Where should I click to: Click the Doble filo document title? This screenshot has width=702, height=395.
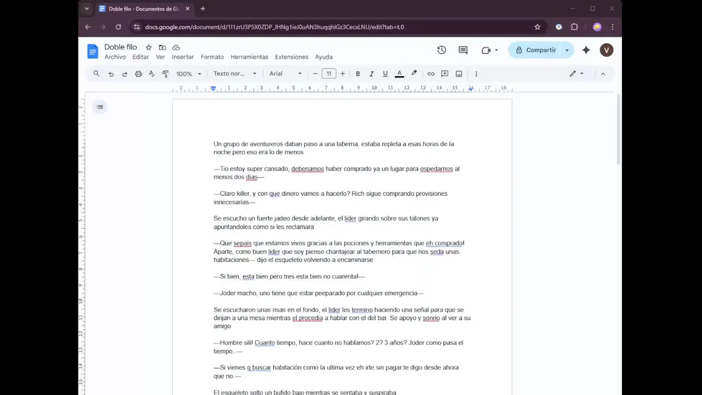tap(121, 47)
